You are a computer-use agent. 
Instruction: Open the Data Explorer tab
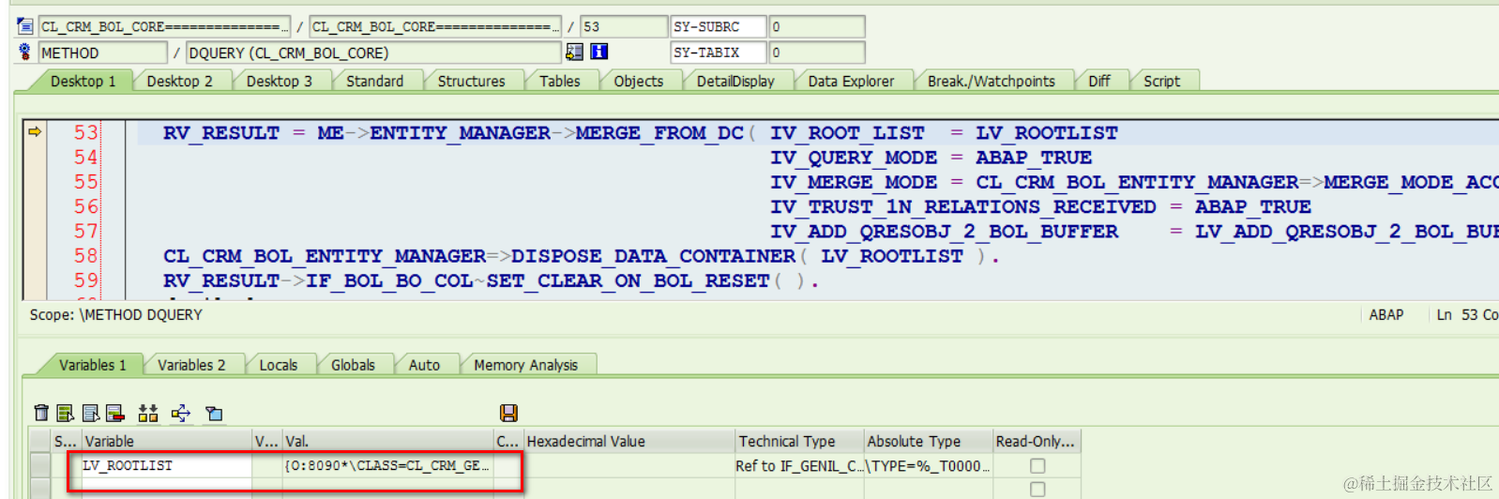tap(851, 82)
